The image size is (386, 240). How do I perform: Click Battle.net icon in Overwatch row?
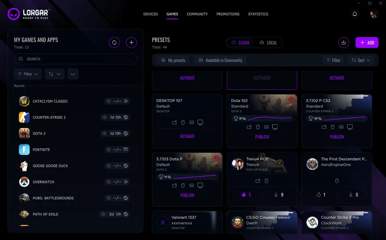(126, 182)
